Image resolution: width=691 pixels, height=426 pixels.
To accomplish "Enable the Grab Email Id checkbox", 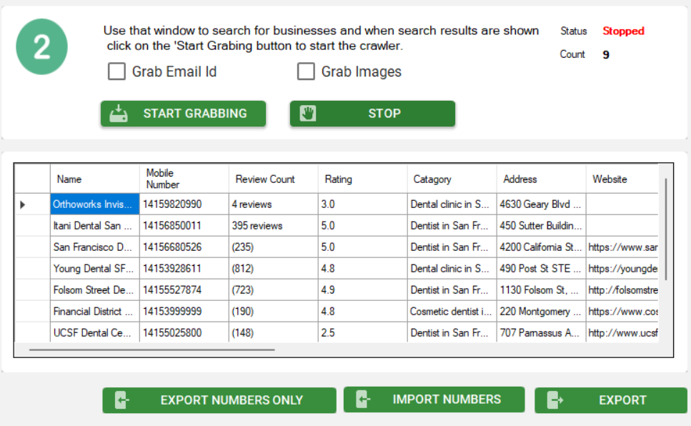I will click(116, 71).
